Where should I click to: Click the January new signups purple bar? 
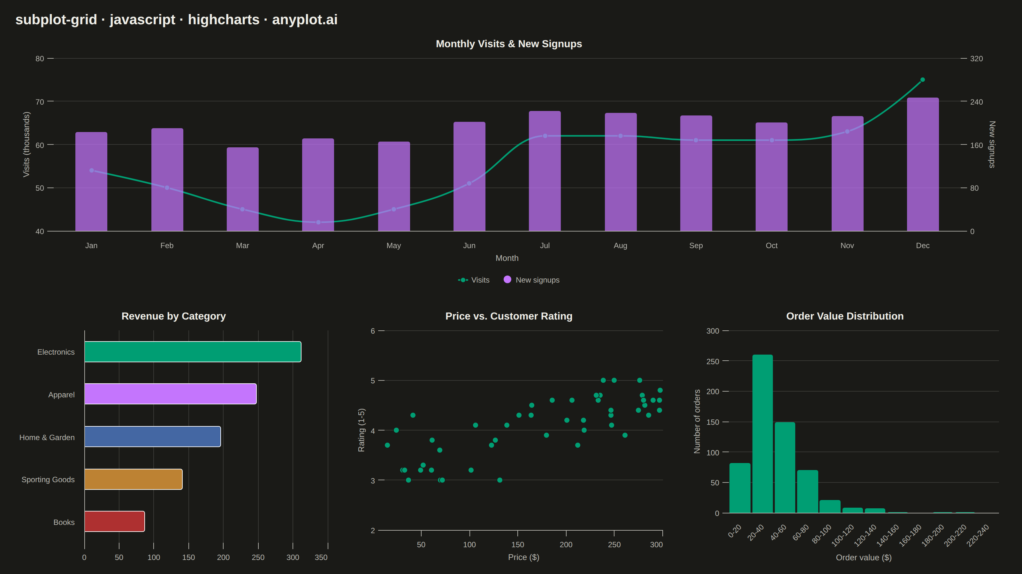(91, 181)
